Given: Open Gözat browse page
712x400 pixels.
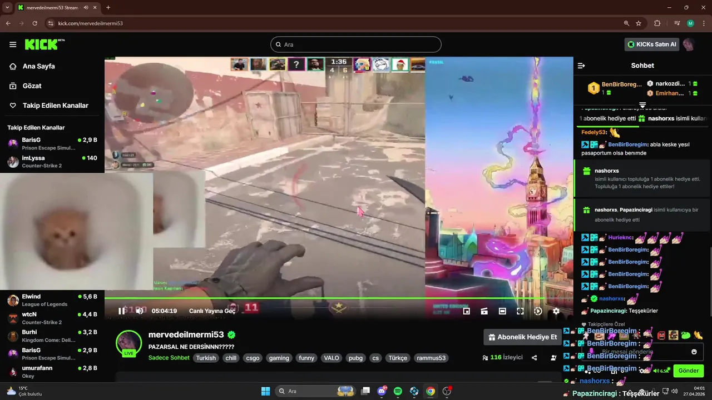Looking at the screenshot, I should click(32, 86).
